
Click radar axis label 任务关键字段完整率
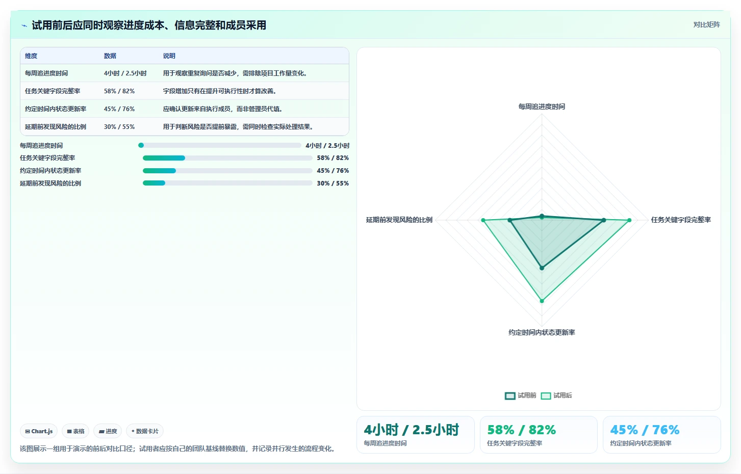681,220
